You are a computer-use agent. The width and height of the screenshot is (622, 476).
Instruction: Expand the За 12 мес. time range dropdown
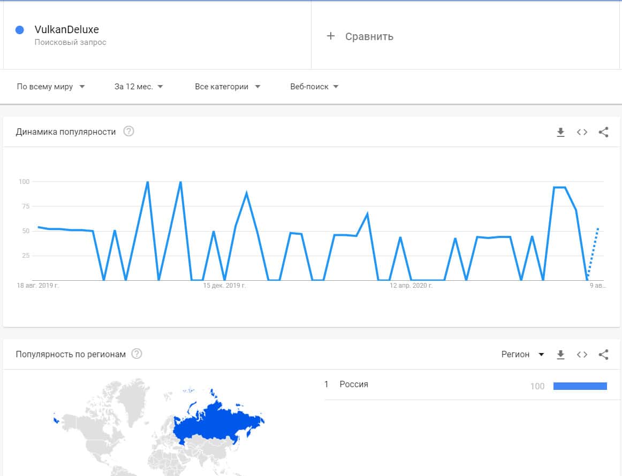[139, 87]
